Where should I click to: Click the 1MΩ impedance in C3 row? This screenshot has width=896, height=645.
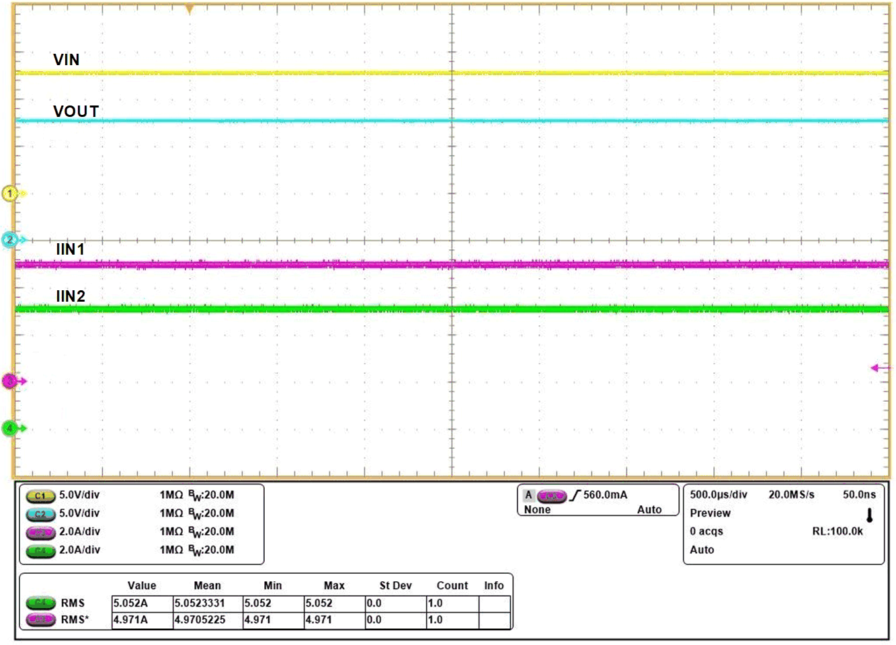tap(171, 531)
